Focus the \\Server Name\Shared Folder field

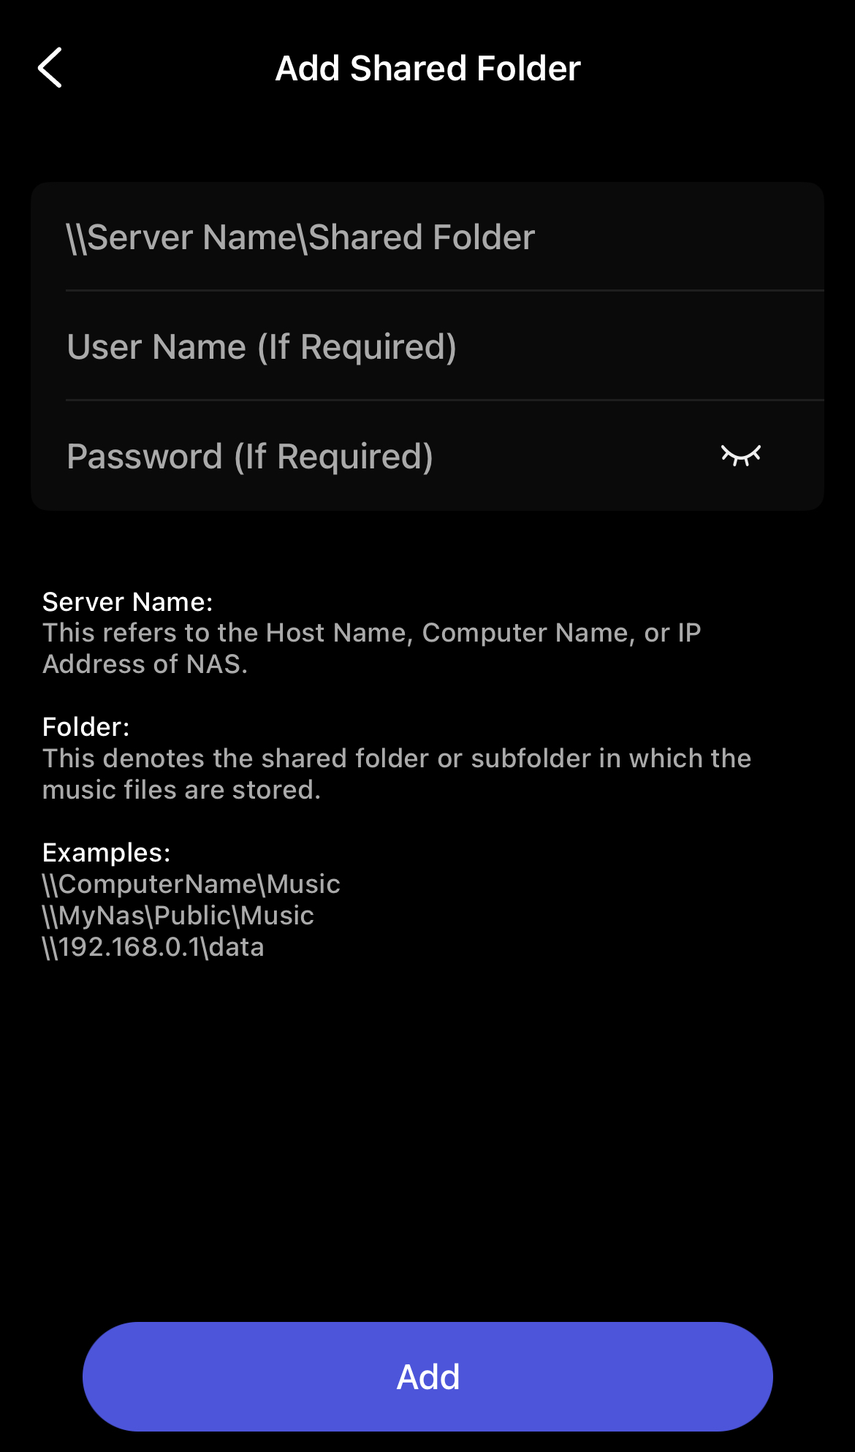point(427,237)
